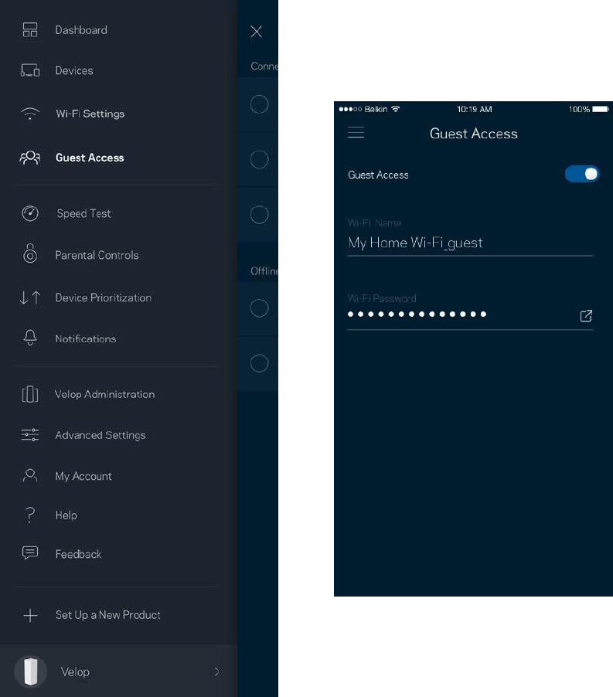Open Speed Test menu entry

coord(83,213)
